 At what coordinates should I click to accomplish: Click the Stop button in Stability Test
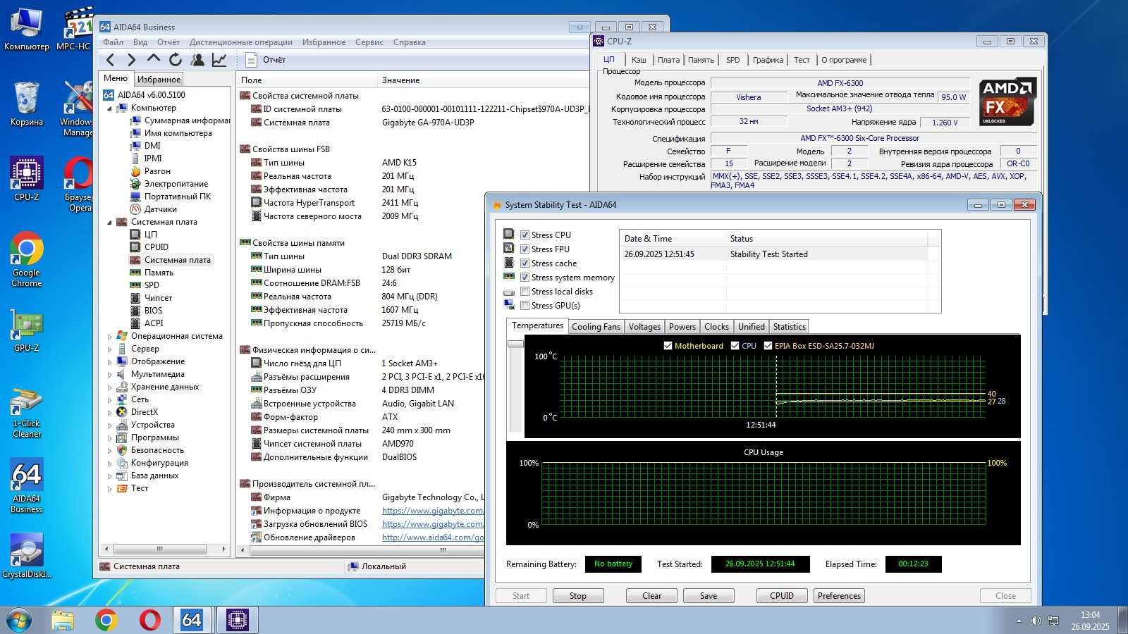(x=578, y=596)
